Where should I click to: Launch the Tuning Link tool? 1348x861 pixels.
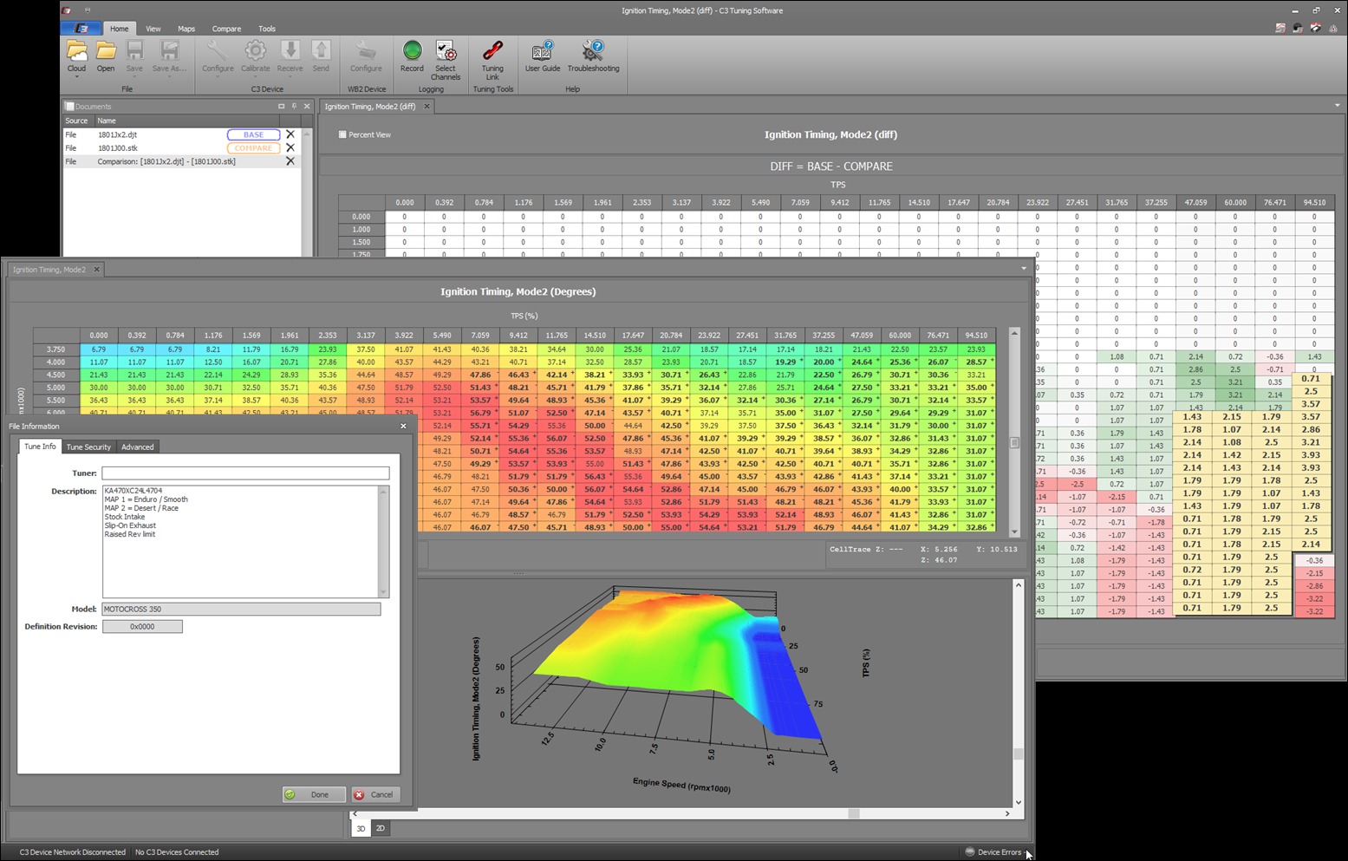(492, 51)
